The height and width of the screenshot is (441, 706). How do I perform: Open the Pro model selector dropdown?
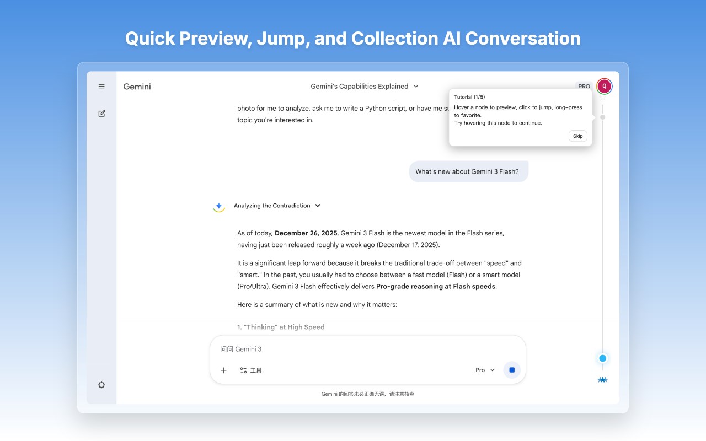click(x=485, y=370)
